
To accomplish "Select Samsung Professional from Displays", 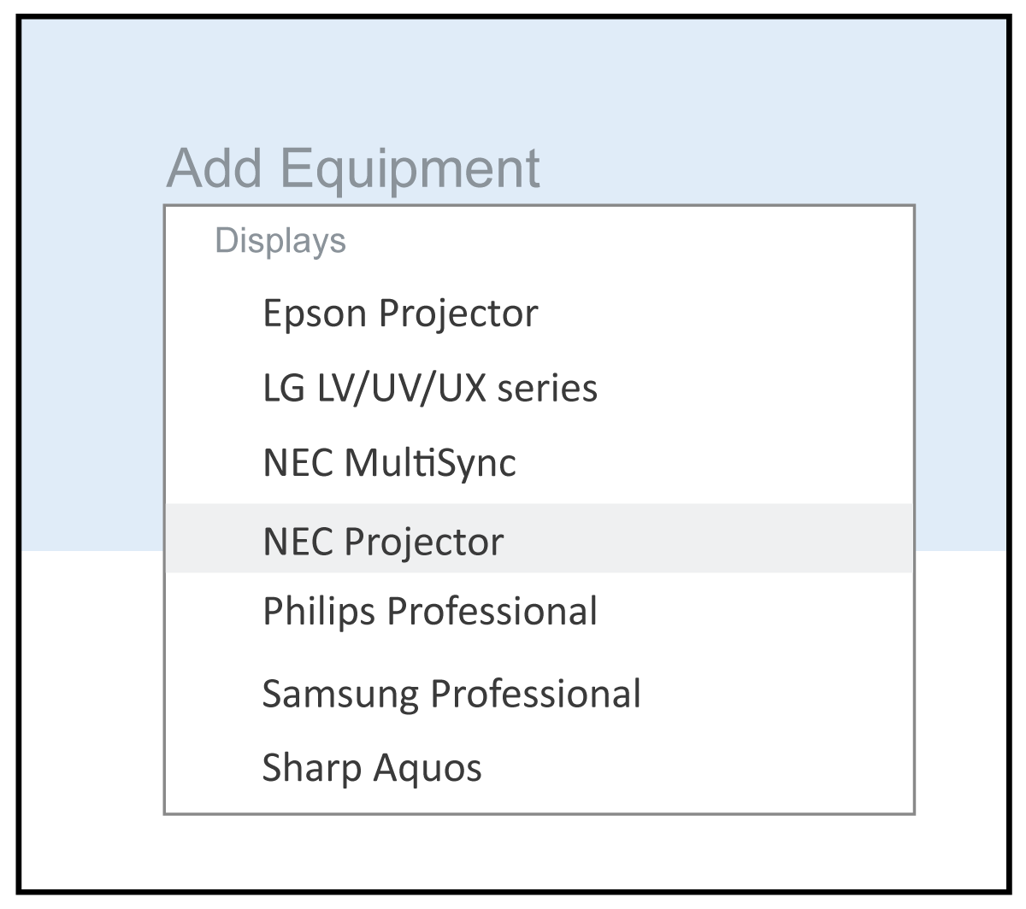I will (451, 693).
